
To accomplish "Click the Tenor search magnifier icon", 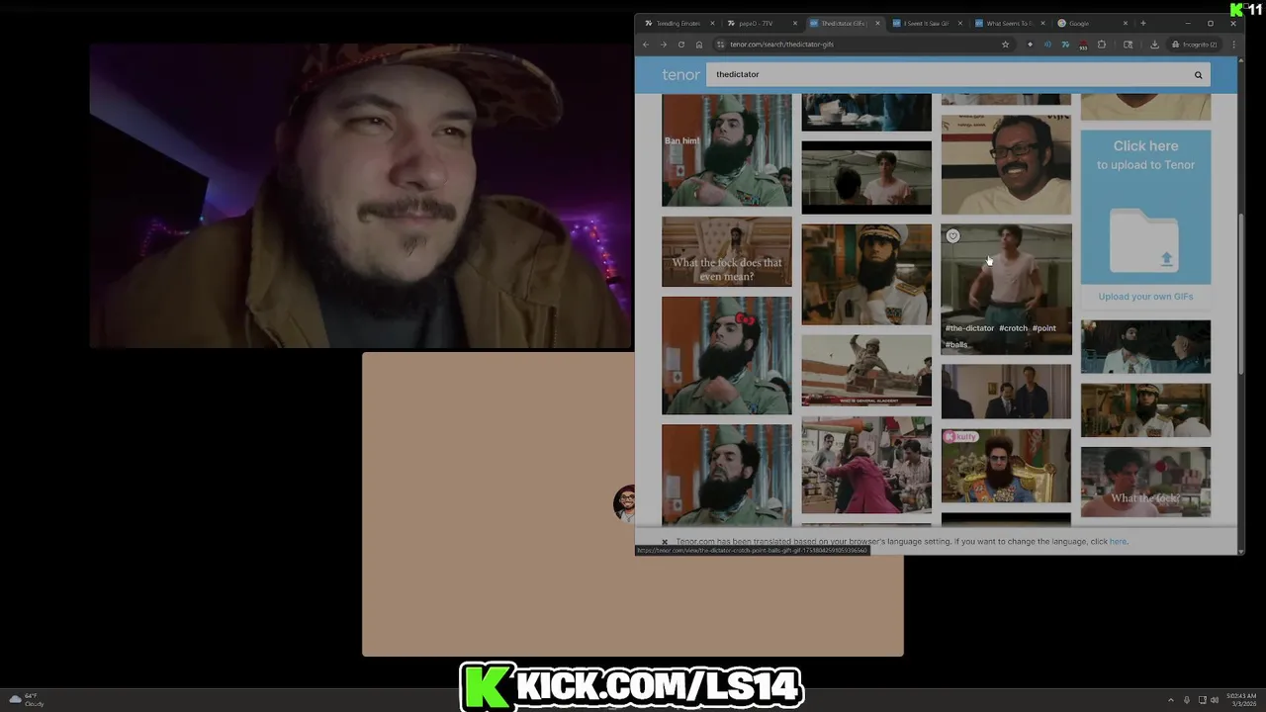I will (1198, 75).
